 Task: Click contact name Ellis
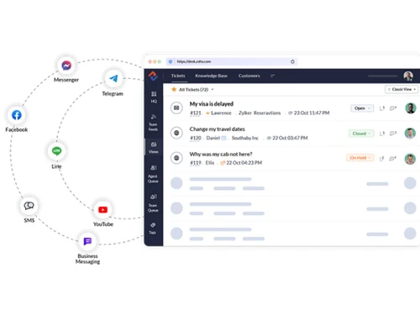tap(210, 163)
